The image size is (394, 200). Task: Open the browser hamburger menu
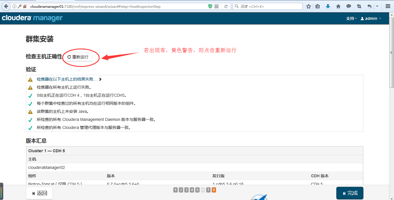388,6
